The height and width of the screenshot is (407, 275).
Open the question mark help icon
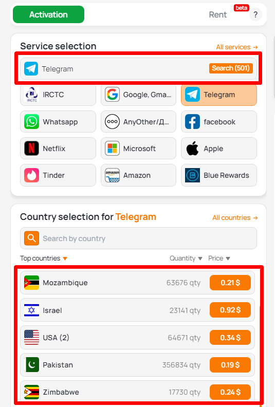click(x=255, y=14)
